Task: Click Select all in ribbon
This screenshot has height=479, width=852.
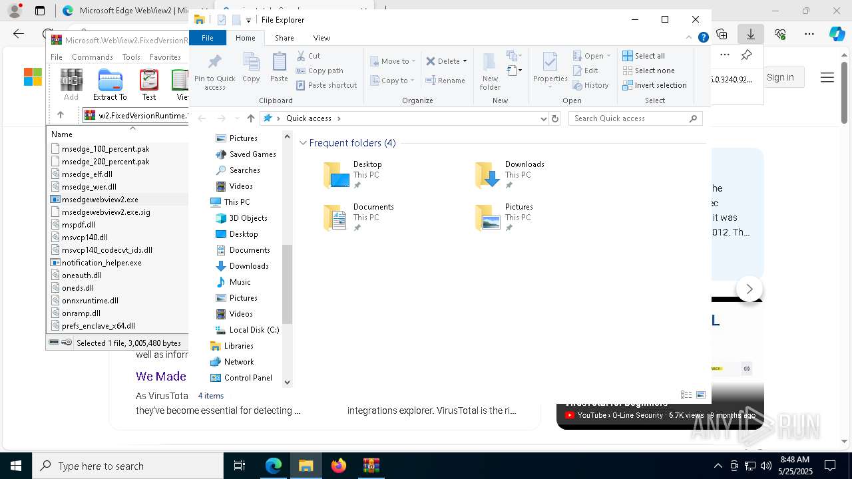Action: tap(644, 56)
